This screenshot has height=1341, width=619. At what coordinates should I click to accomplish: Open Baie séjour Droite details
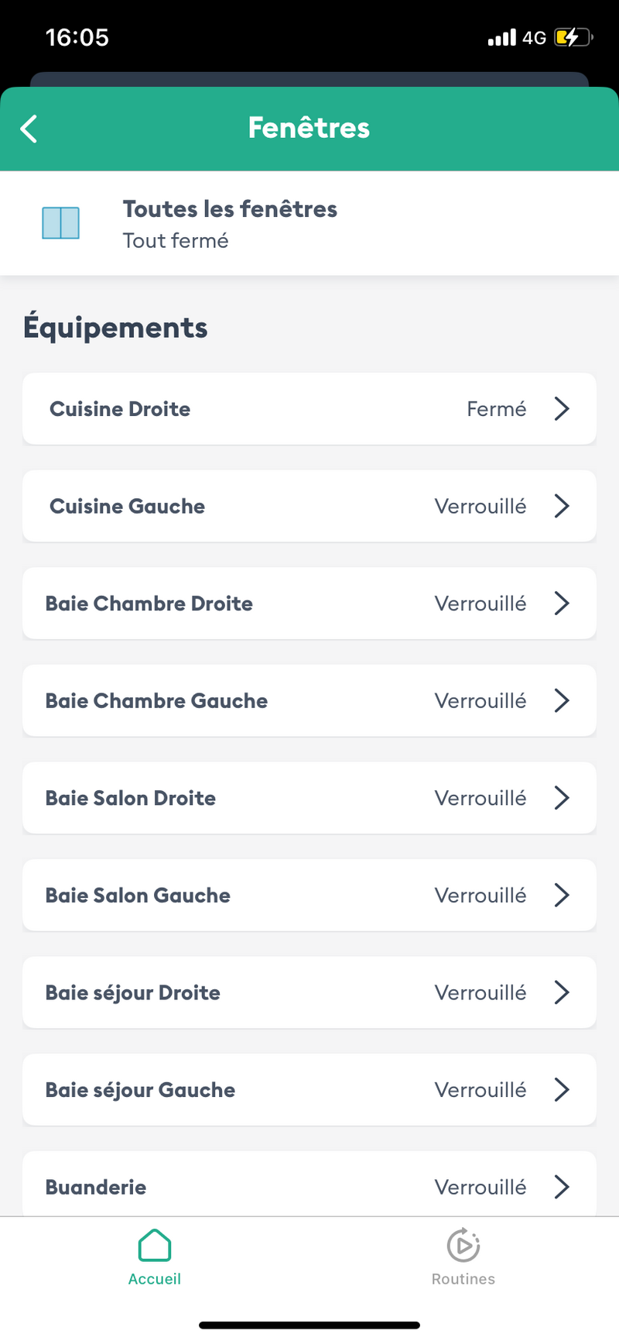133,992
